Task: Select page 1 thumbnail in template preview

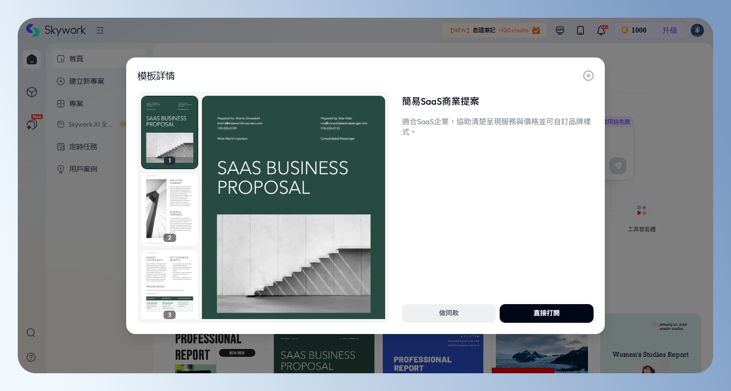Action: coord(170,132)
